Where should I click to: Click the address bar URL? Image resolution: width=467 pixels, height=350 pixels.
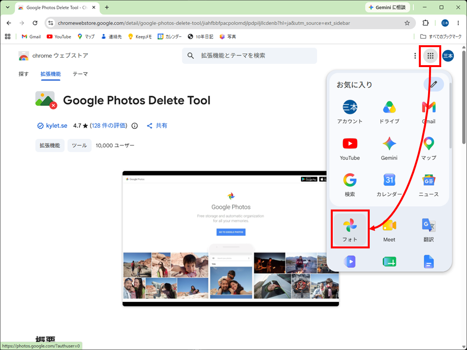[204, 23]
